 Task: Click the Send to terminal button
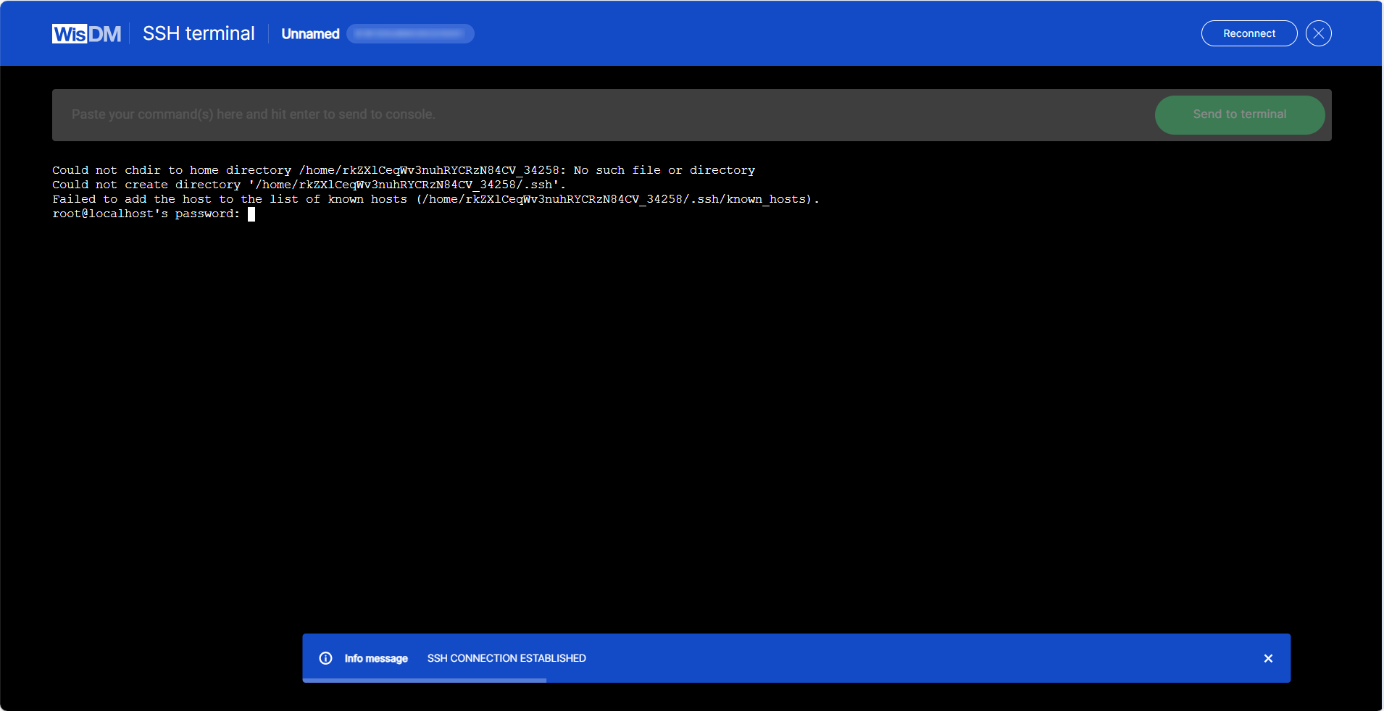(1239, 114)
